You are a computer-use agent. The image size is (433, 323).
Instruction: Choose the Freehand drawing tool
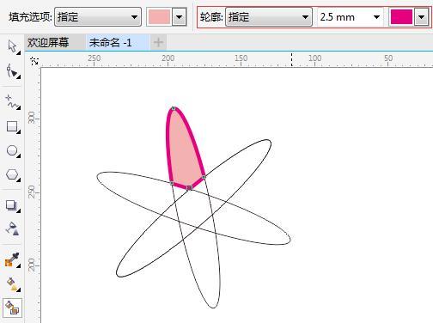(x=12, y=102)
